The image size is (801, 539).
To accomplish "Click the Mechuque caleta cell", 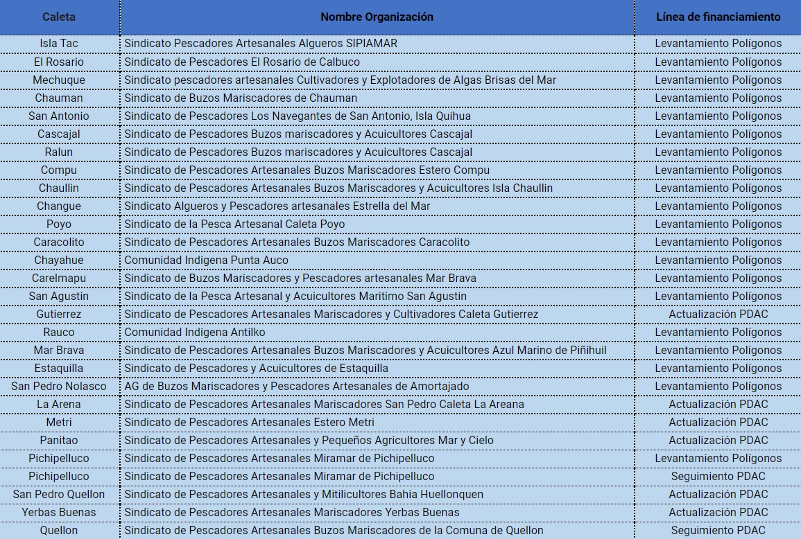I will [59, 80].
